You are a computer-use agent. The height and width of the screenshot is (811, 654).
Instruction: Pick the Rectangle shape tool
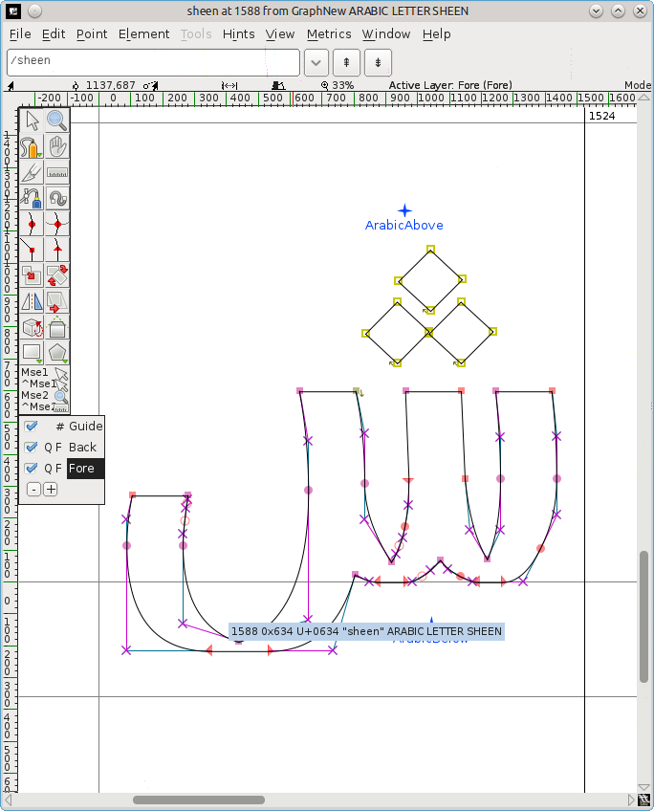(x=33, y=354)
